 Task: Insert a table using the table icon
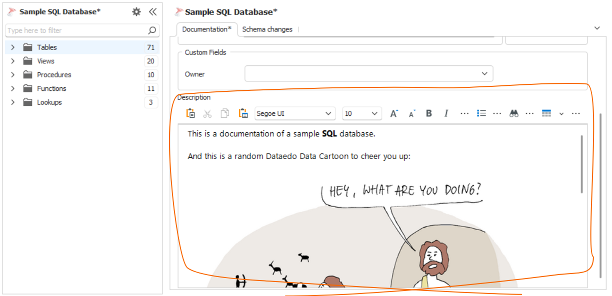pyautogui.click(x=546, y=114)
